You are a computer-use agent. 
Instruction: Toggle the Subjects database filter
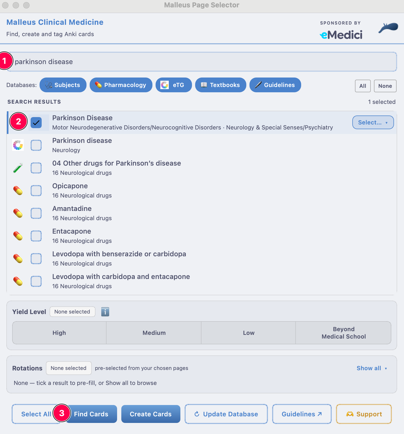tap(63, 85)
